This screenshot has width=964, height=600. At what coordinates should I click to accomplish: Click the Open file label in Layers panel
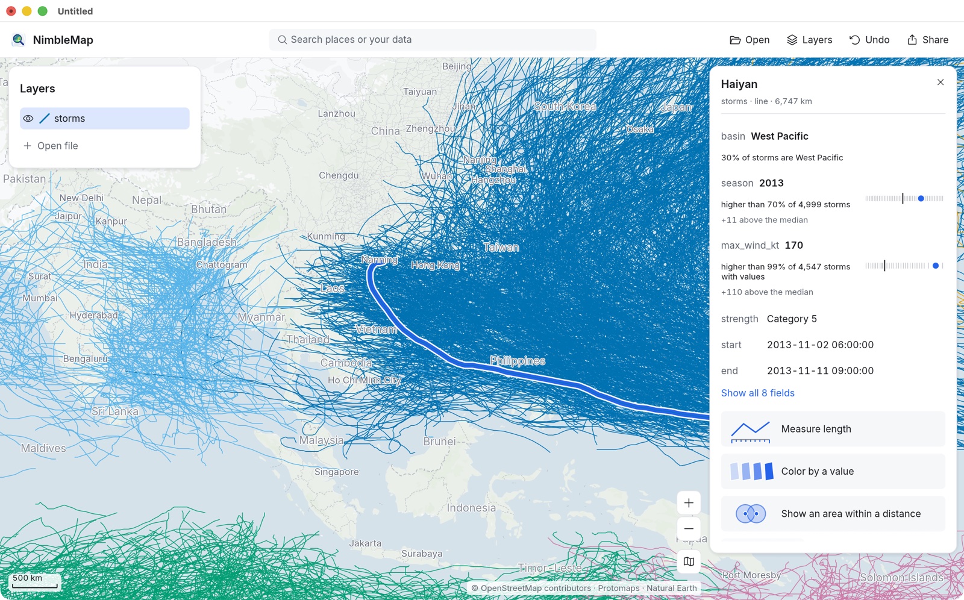58,146
